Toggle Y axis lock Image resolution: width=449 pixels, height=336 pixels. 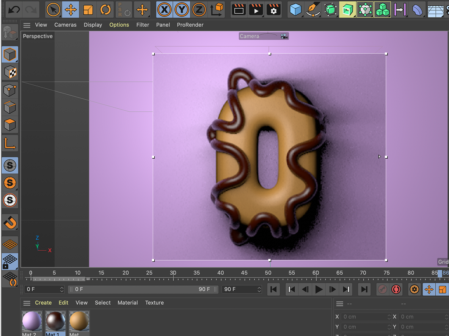click(x=182, y=9)
